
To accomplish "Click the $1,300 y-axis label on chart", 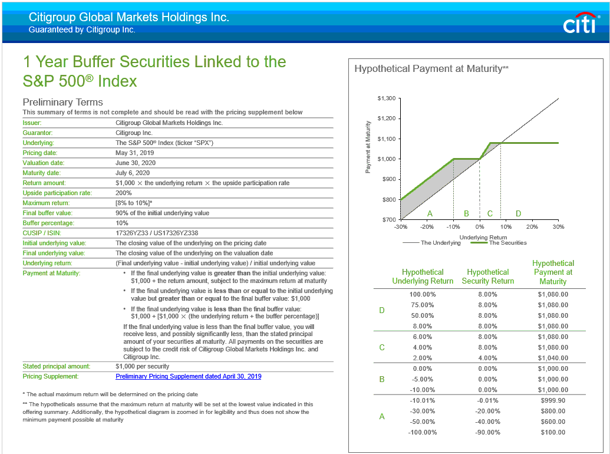I will [385, 98].
